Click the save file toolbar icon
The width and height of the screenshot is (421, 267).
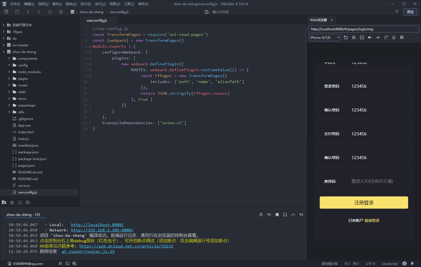17,12
